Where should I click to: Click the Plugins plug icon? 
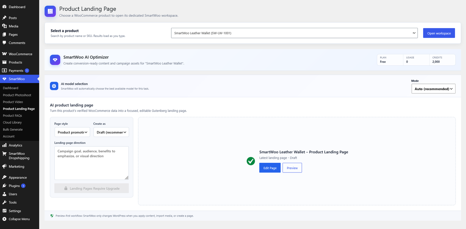[4, 186]
